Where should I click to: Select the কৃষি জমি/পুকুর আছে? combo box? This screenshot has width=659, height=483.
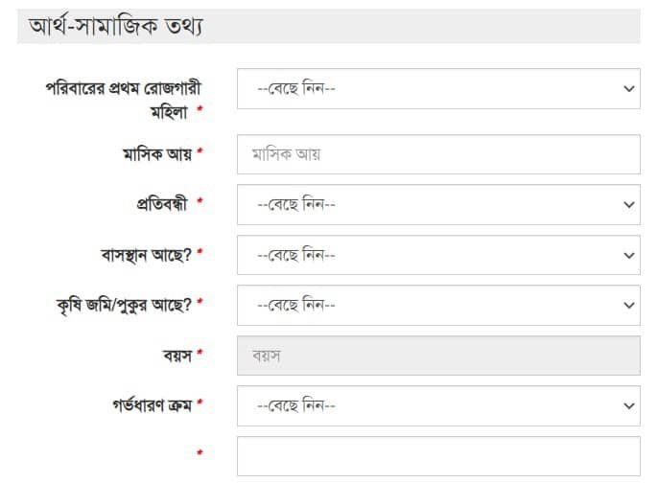(437, 306)
